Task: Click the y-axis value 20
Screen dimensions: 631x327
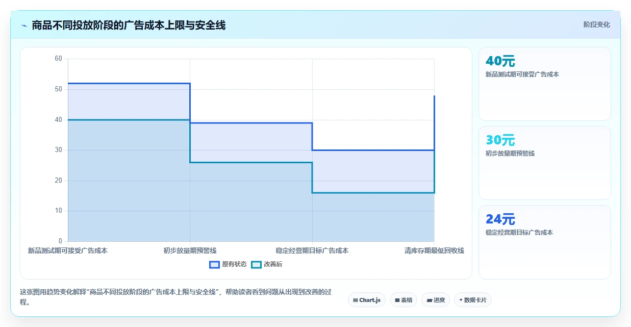Action: (58, 181)
